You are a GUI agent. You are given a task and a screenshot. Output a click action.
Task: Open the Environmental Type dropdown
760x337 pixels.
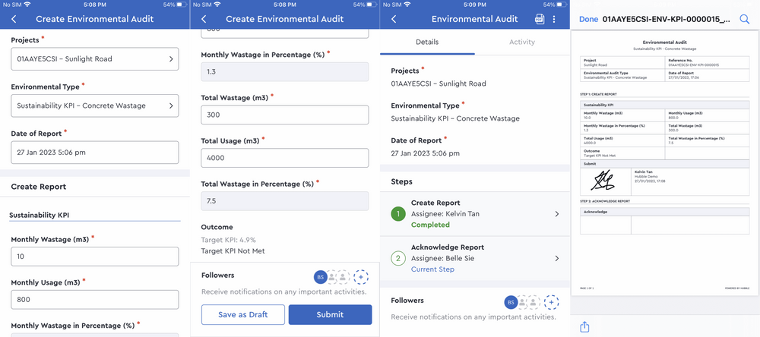coord(94,106)
